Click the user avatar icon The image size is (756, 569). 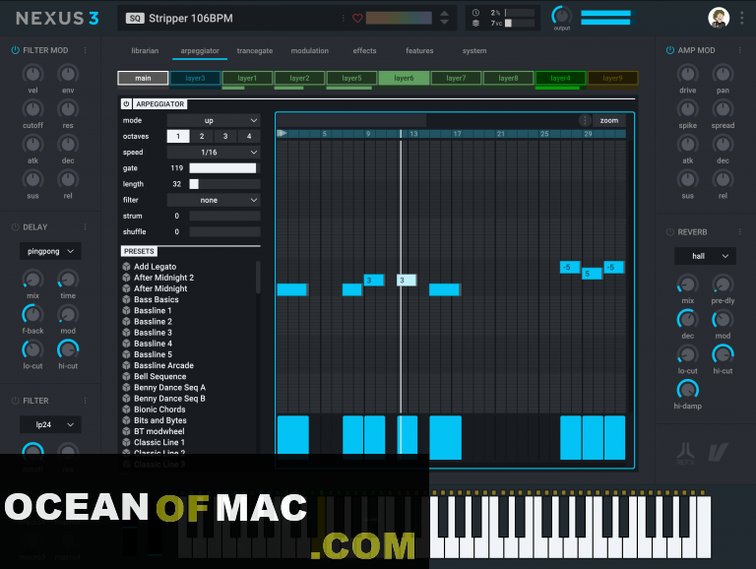[x=719, y=18]
